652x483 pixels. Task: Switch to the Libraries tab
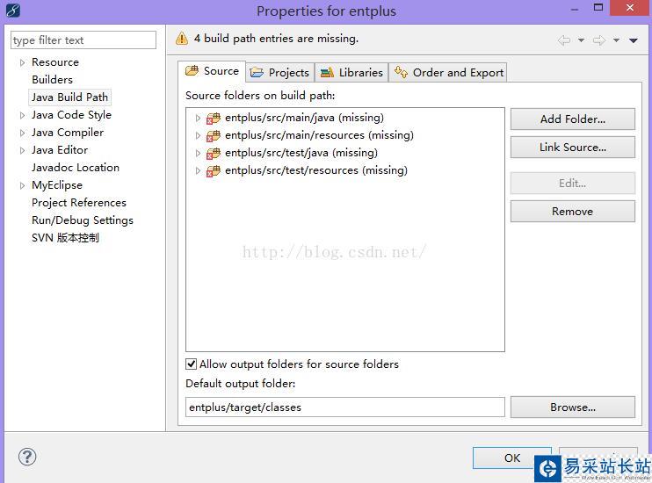pos(351,72)
